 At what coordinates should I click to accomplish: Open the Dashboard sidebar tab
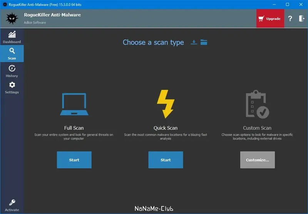click(12, 37)
